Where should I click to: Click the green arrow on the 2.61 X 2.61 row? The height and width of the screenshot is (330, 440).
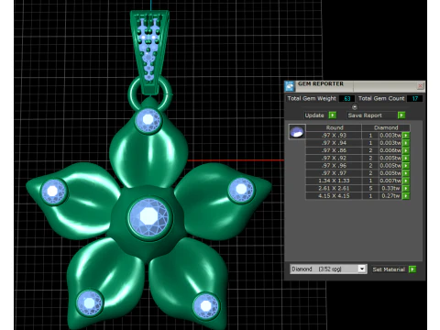click(406, 188)
